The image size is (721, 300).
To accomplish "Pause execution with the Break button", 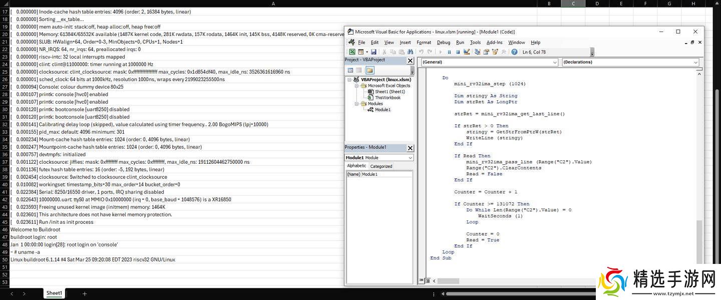I will tap(449, 52).
